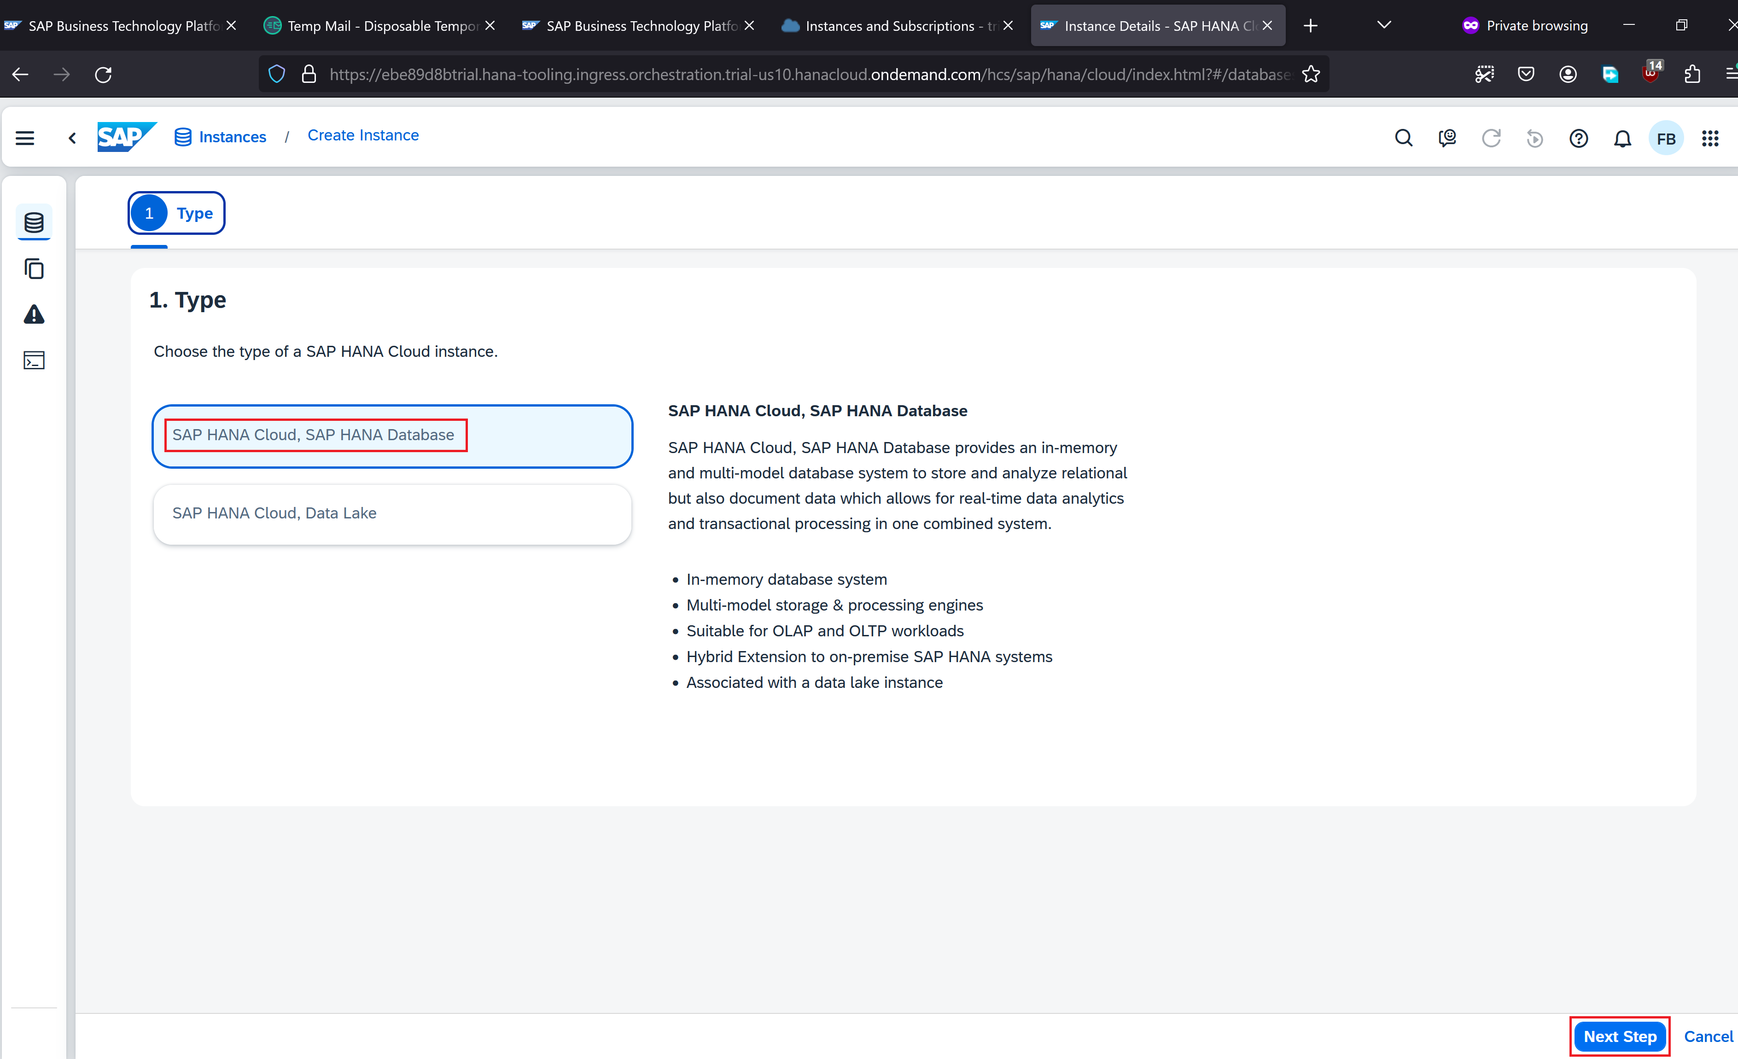This screenshot has width=1738, height=1059.
Task: Click the Next Step button
Action: 1620,1036
